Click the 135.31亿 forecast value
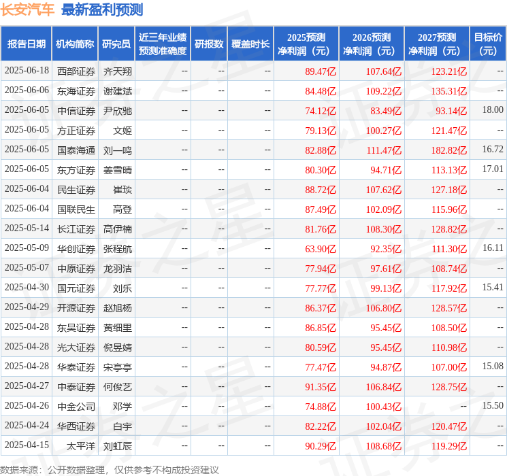This screenshot has width=507, height=476. pyautogui.click(x=448, y=91)
